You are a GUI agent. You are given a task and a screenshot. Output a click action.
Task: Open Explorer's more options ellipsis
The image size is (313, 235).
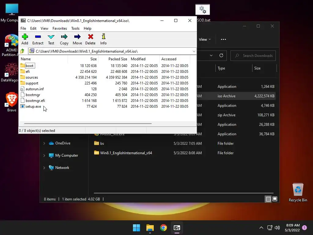[x=223, y=39]
